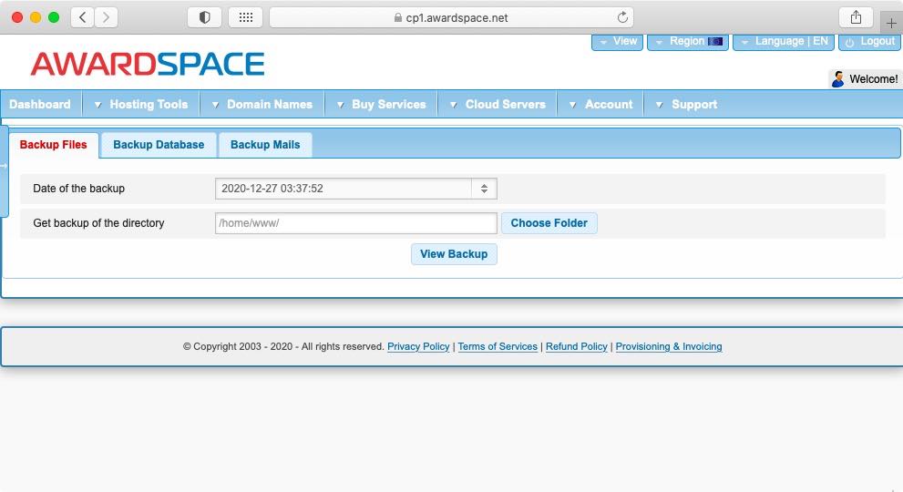Log out using the Logout button
The image size is (903, 492).
[869, 42]
